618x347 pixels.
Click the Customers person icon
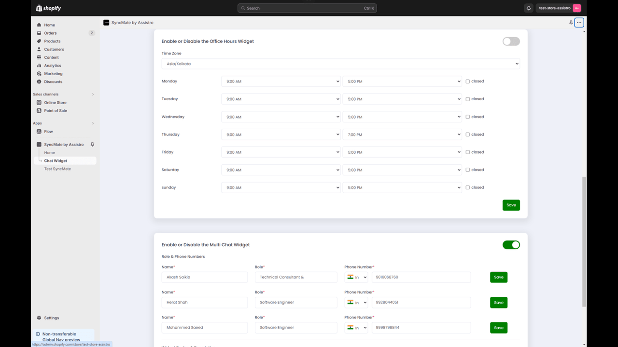tap(39, 49)
